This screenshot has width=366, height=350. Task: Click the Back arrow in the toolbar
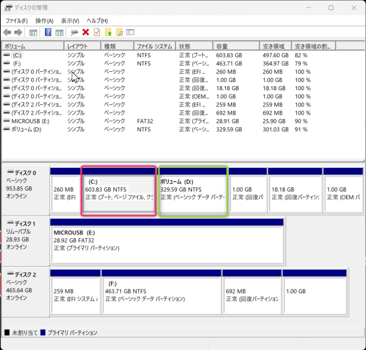point(7,32)
